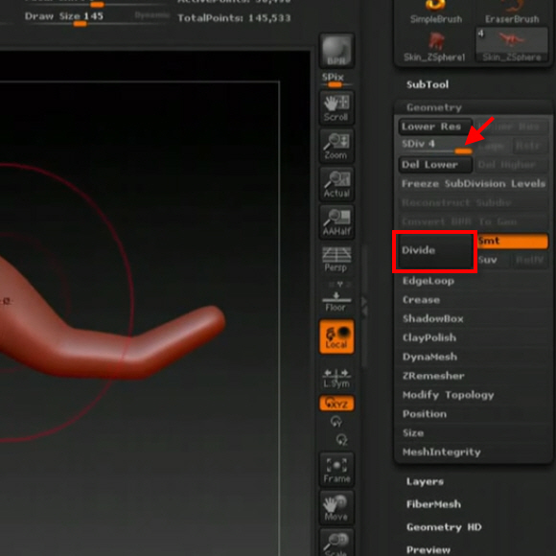Screen dimensions: 556x556
Task: Select Z-axis rotation icon
Action: click(x=341, y=439)
